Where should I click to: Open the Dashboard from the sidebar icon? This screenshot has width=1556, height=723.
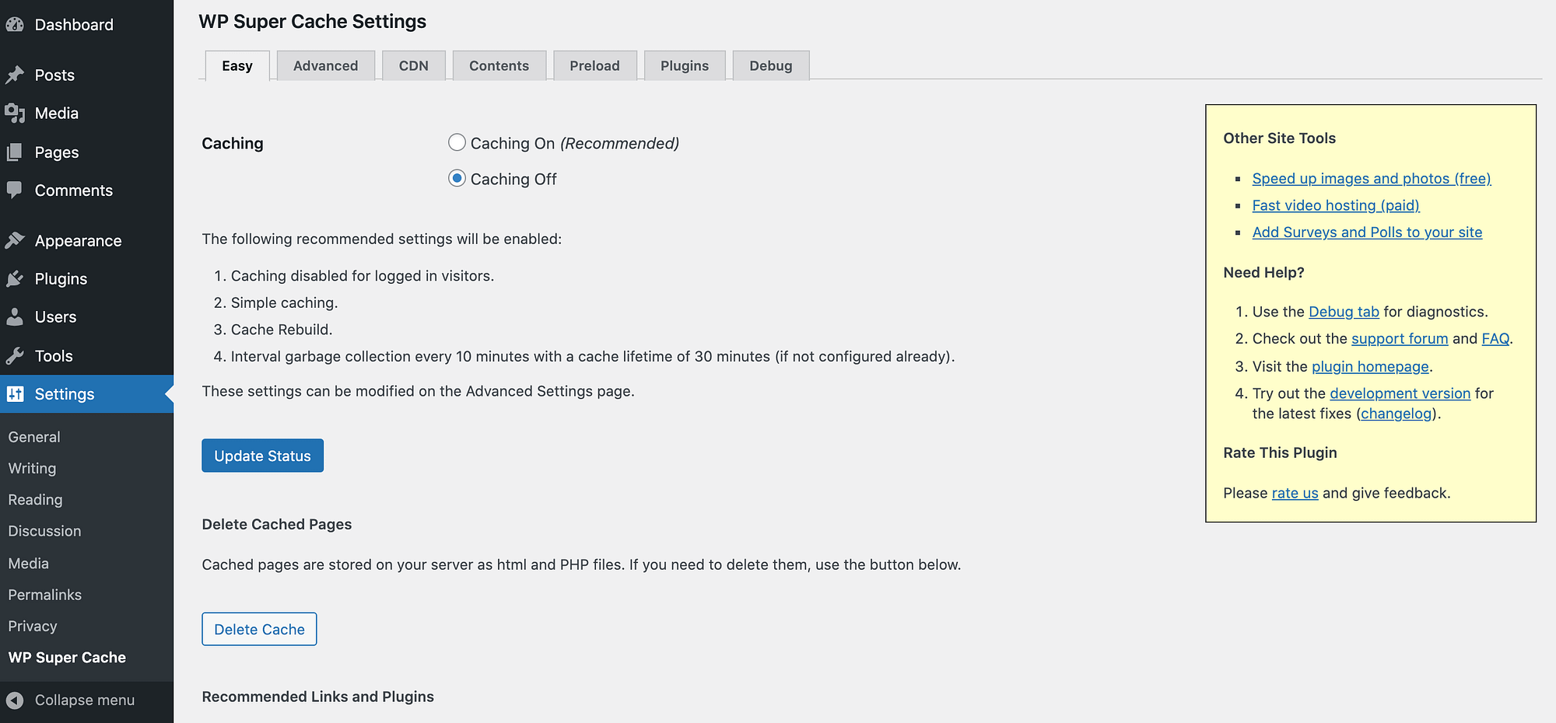(x=15, y=24)
